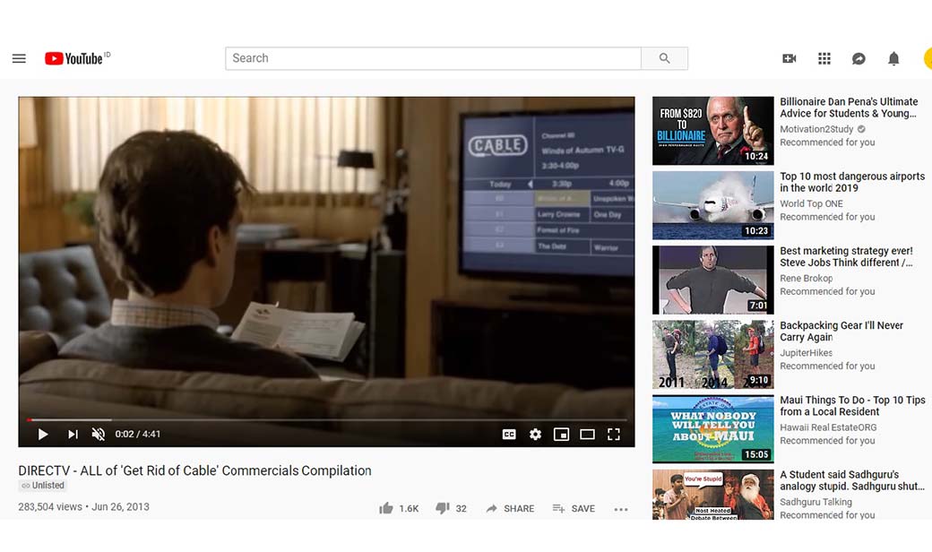932x552 pixels.
Task: Open the YouTube apps grid
Action: point(824,58)
